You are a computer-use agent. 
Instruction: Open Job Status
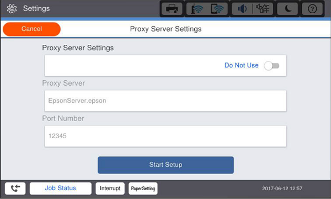[61, 188]
